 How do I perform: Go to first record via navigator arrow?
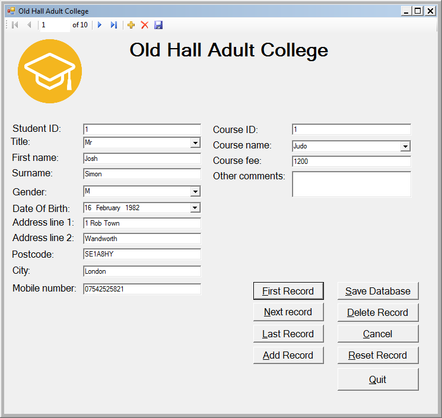[15, 25]
